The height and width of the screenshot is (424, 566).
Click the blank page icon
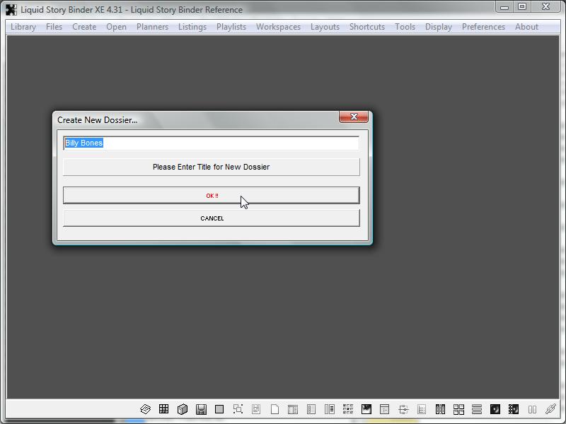(x=275, y=409)
